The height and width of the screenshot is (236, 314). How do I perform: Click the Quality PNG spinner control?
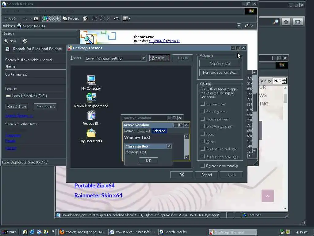pyautogui.click(x=285, y=81)
